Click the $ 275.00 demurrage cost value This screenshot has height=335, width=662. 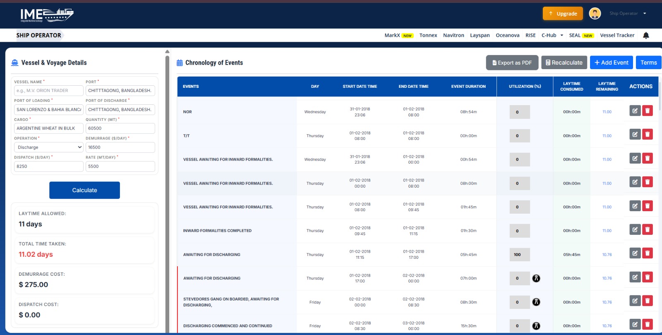tap(34, 284)
